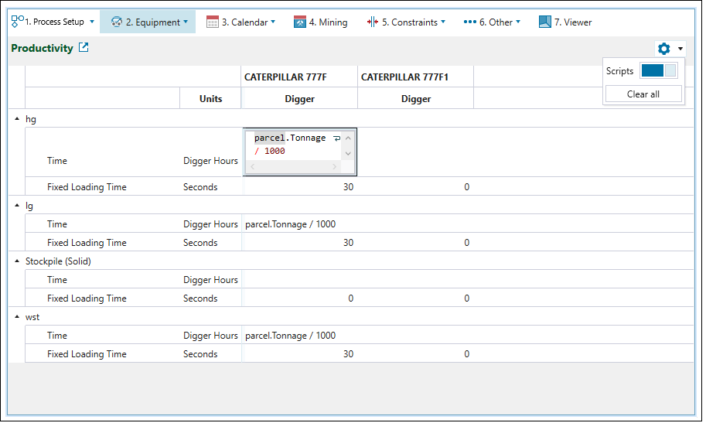Select lg Fixed Loading Time value 0 for 777F1
This screenshot has width=706, height=423.
tap(415, 242)
